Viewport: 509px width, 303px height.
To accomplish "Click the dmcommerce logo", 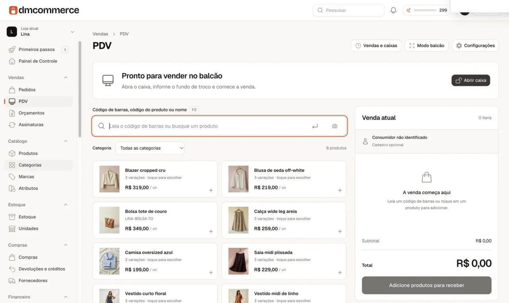I will 44,10.
